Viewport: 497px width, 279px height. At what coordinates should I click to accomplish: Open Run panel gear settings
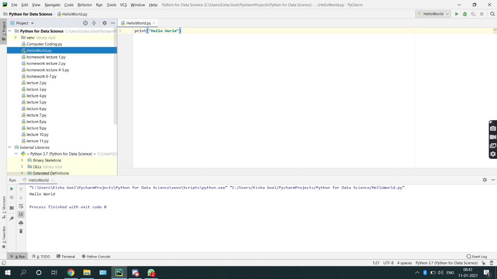pos(485,180)
